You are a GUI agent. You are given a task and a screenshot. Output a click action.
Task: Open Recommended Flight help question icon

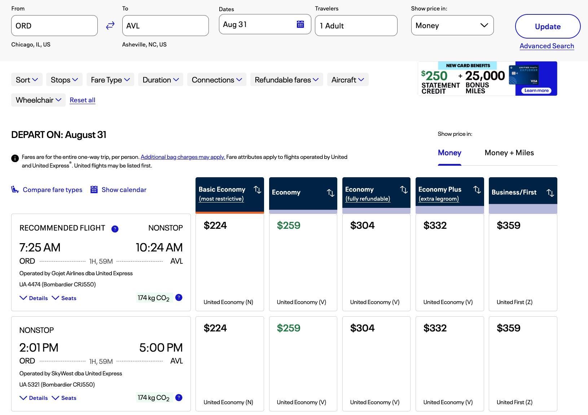pos(115,229)
